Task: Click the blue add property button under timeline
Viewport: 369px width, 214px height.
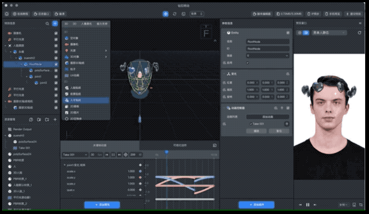Action: (102, 205)
